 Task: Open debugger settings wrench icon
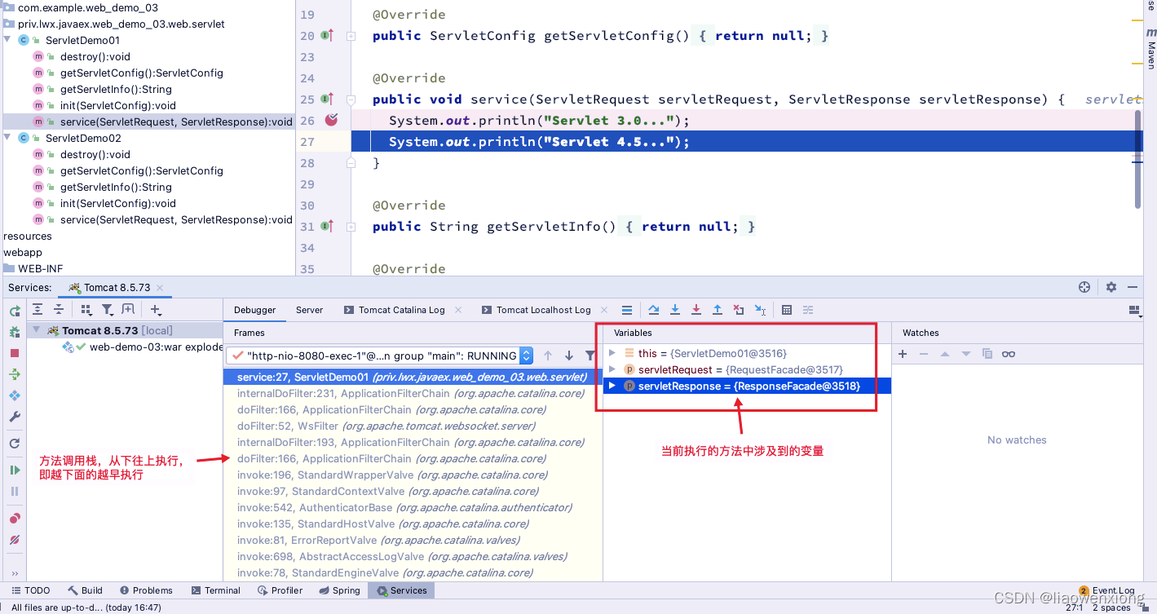coord(15,417)
